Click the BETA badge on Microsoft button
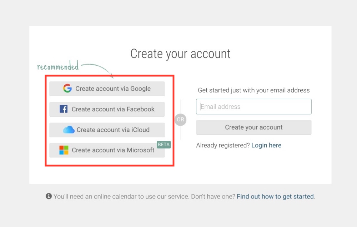 pos(164,145)
